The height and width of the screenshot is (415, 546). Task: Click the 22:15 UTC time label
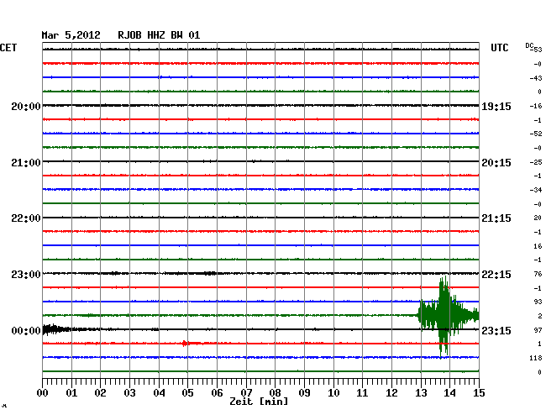click(496, 275)
